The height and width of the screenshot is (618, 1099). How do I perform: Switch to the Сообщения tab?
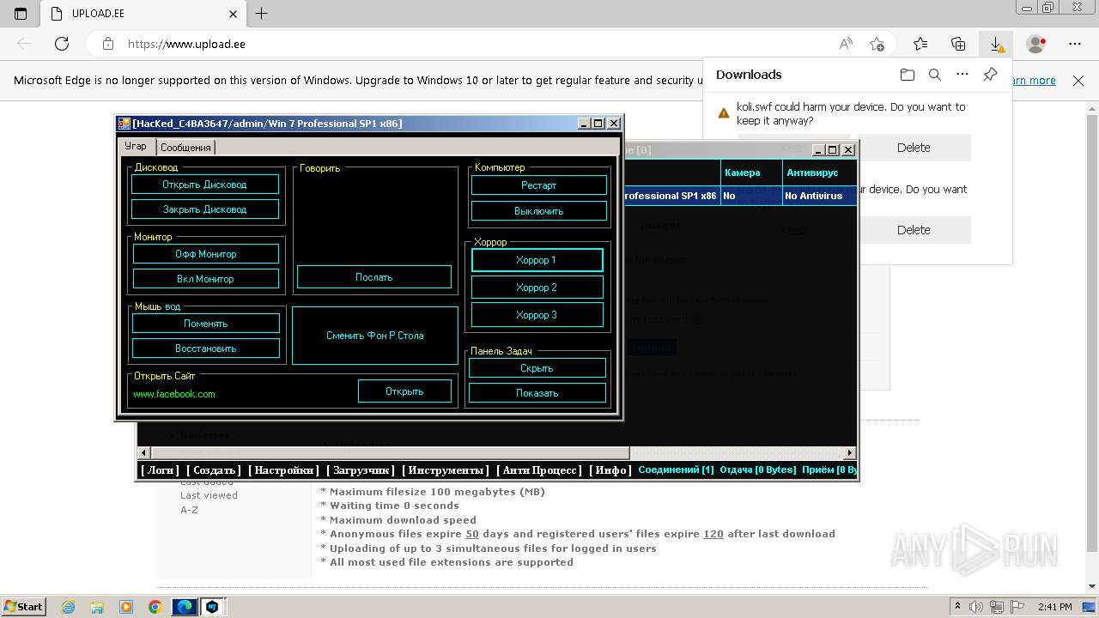[185, 148]
